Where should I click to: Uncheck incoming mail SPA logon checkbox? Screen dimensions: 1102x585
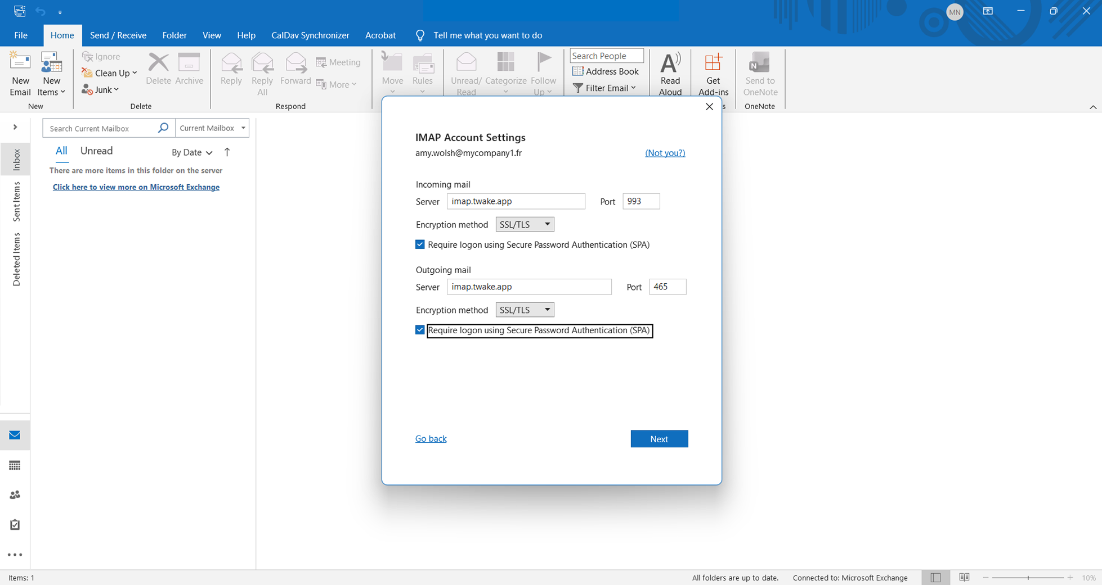(420, 244)
